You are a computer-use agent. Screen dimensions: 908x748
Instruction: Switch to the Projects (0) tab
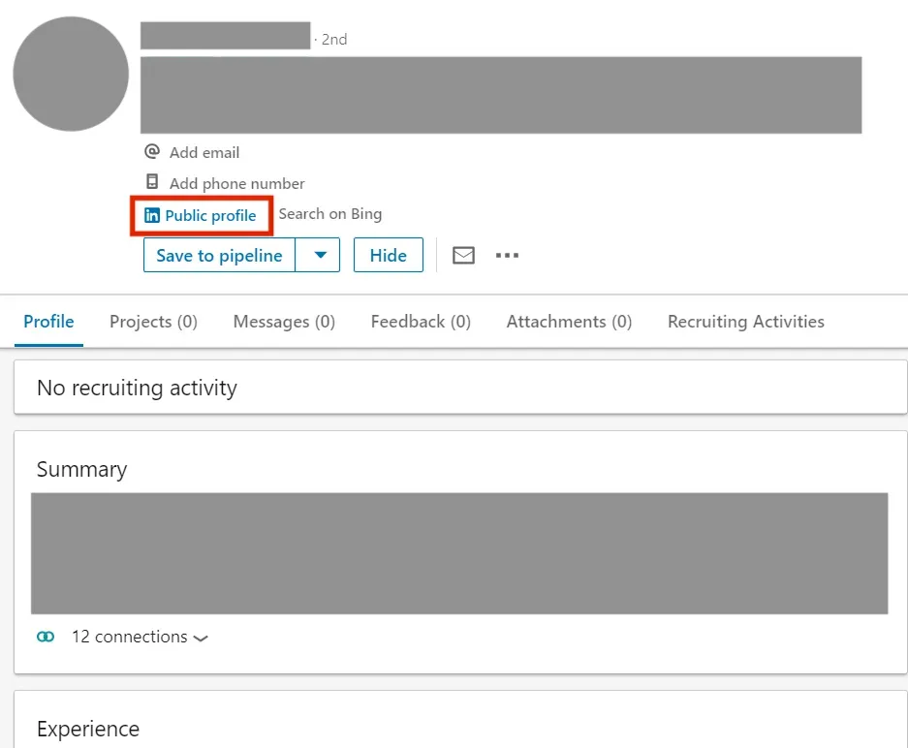152,321
